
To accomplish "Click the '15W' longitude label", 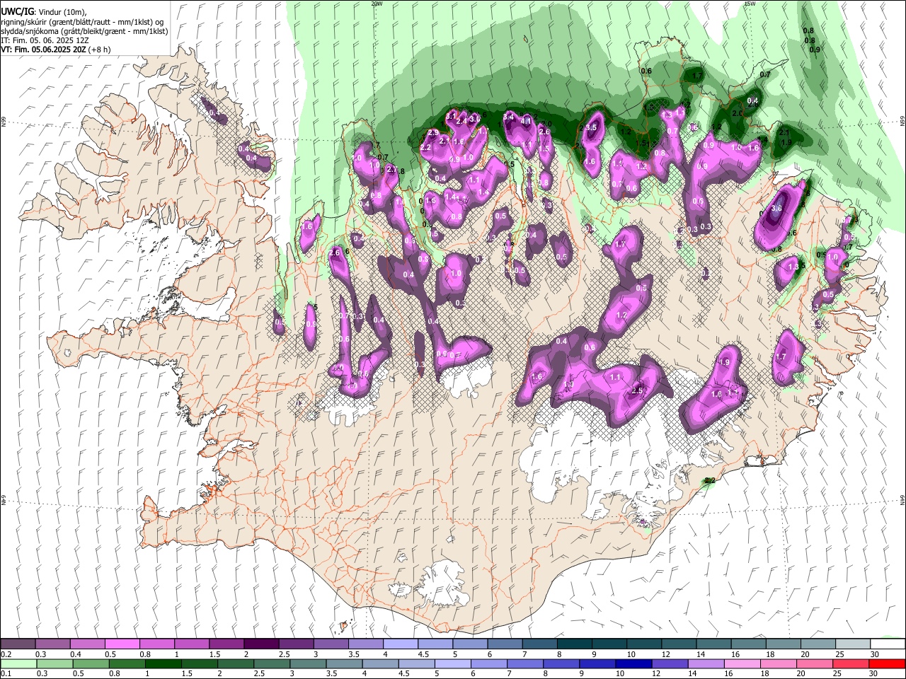I will tap(750, 4).
